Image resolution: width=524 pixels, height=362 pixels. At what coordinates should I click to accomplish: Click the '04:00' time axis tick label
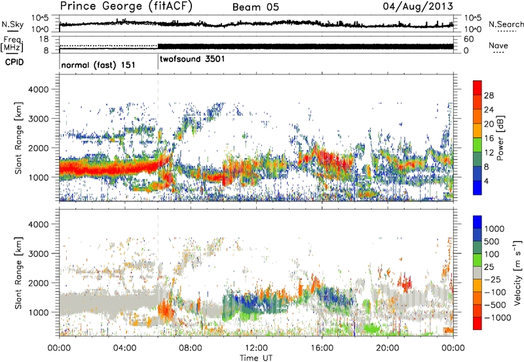pyautogui.click(x=124, y=348)
